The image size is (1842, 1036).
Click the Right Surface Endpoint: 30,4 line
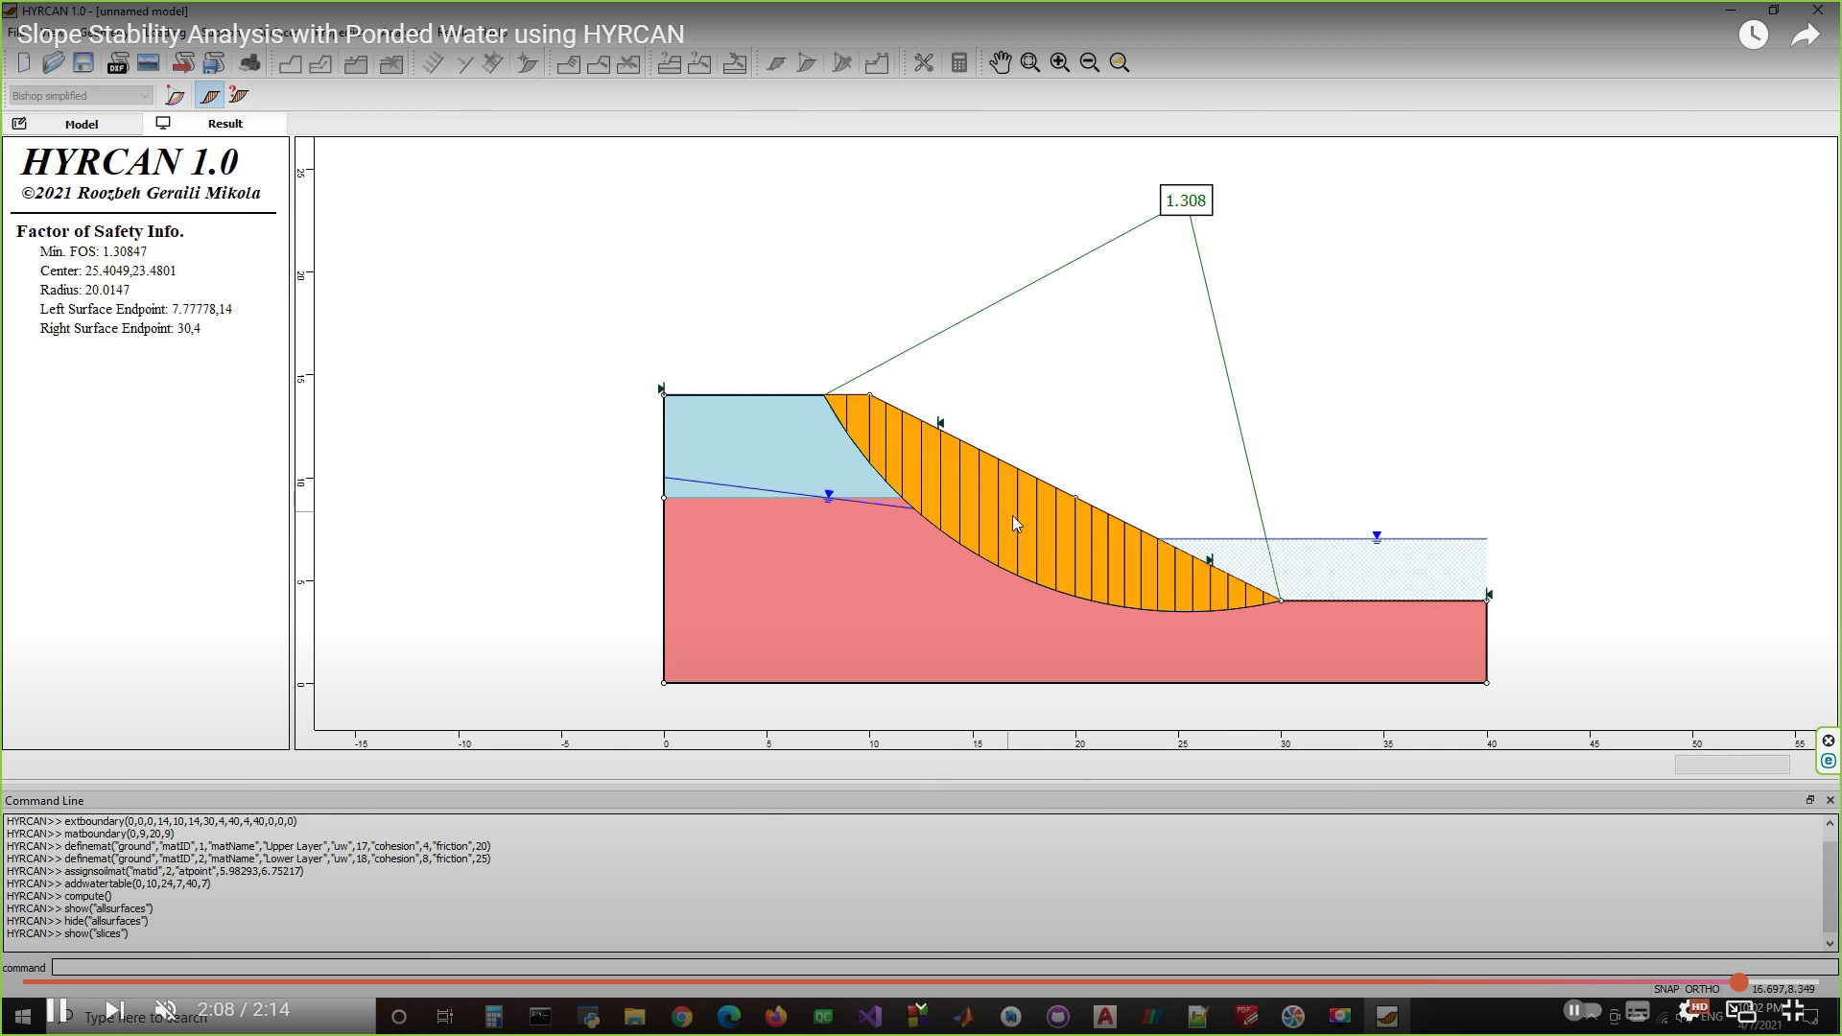click(x=120, y=328)
